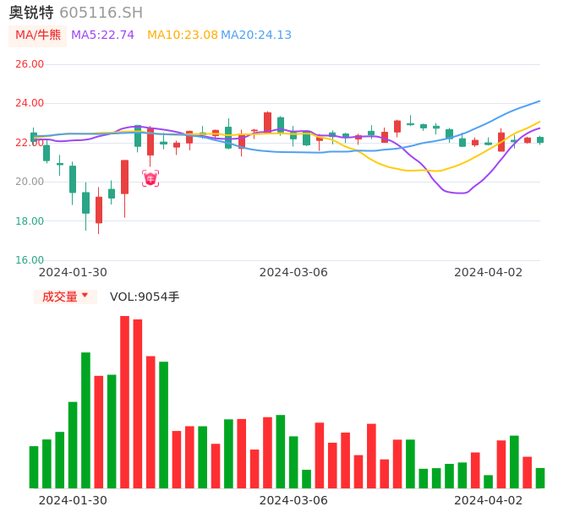The width and height of the screenshot is (580, 512).
Task: Click the 2024-03-06 date label under candlestick chart
Action: 293,272
